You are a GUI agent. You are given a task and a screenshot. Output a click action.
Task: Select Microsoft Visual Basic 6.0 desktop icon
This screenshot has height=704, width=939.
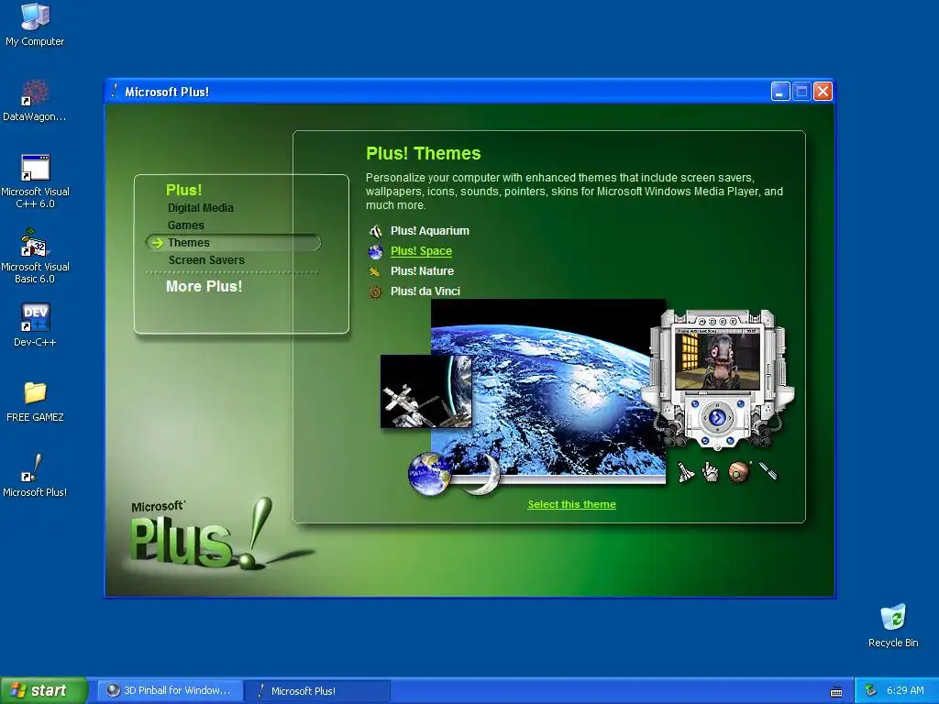click(x=35, y=257)
